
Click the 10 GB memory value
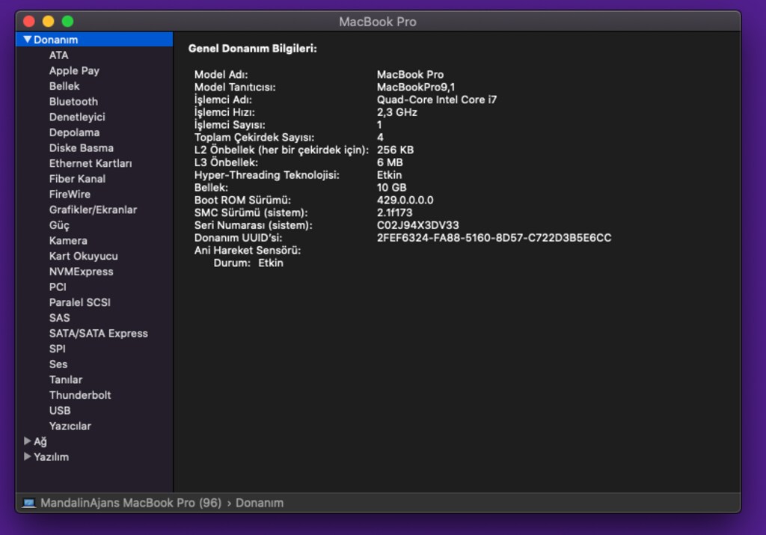point(392,188)
